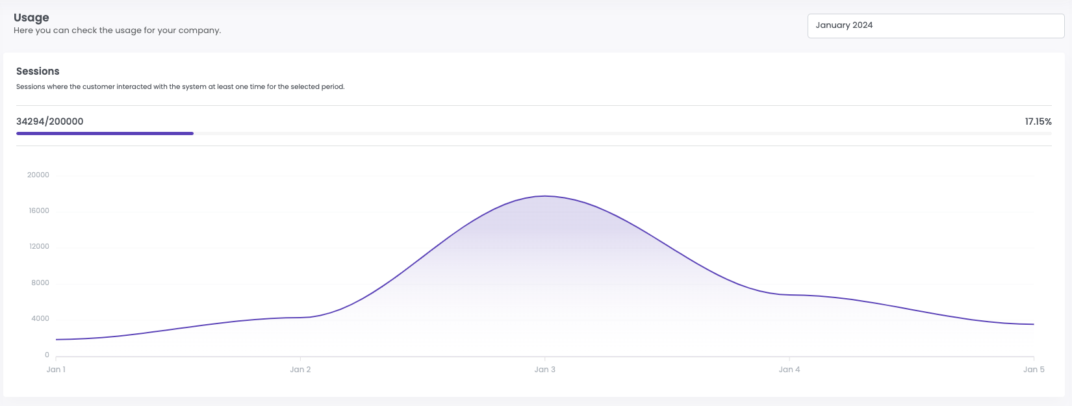Select the Jan 5 x-axis label
Screen dimensions: 1072x406
[1033, 370]
